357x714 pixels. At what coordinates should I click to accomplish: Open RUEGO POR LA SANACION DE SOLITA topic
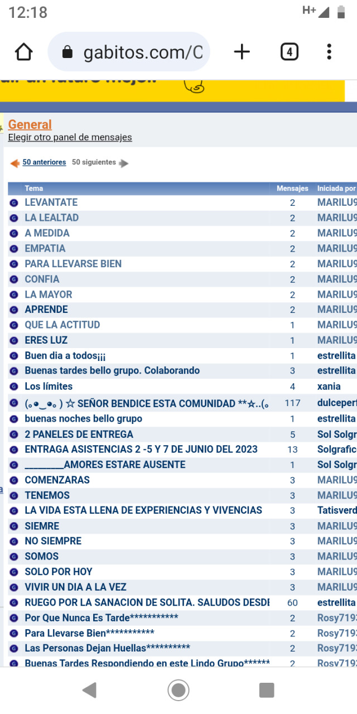tap(147, 602)
